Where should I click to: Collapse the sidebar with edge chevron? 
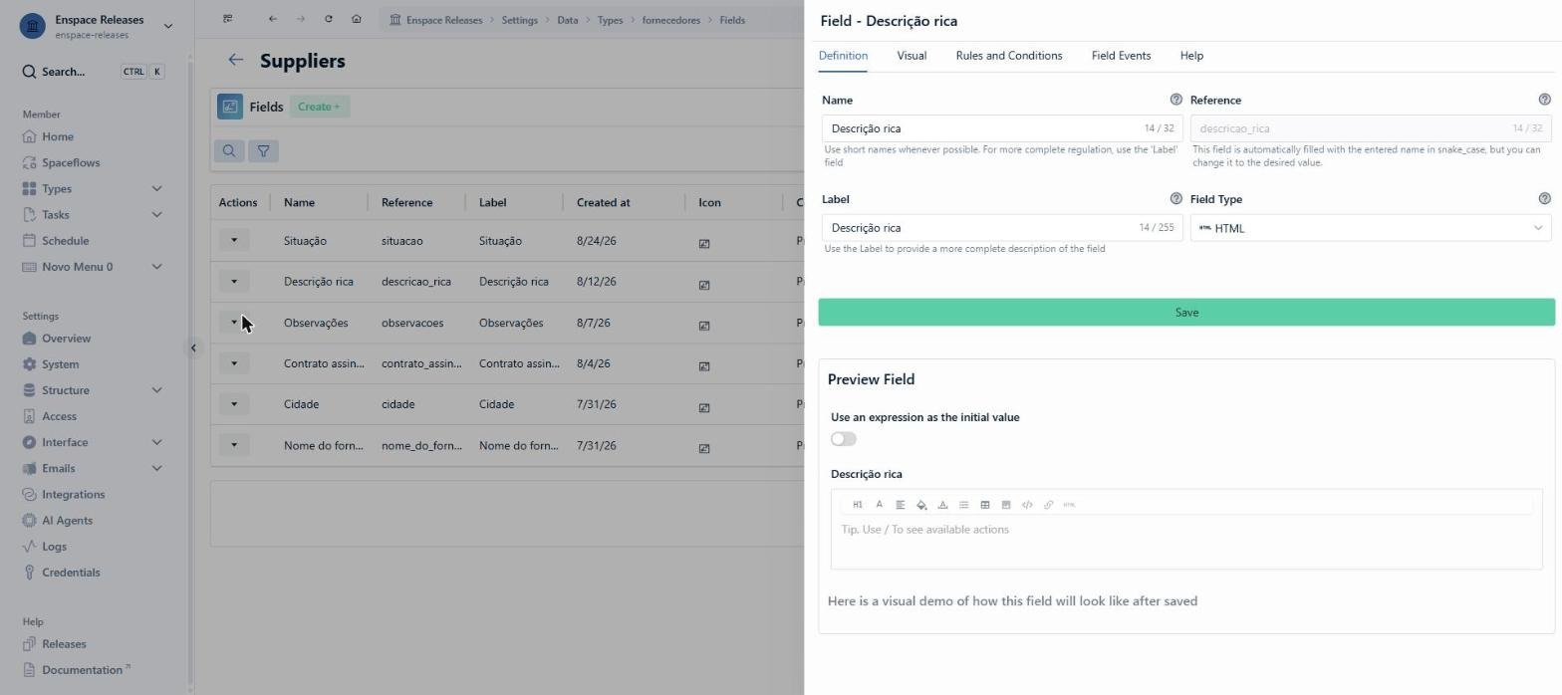pyautogui.click(x=193, y=347)
